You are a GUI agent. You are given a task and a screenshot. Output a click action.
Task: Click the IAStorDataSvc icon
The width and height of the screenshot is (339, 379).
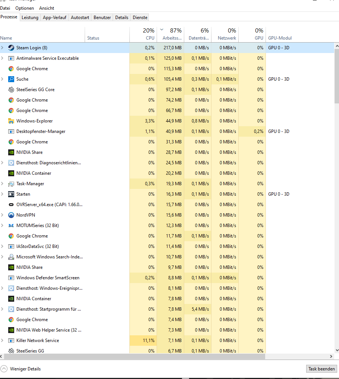point(11,246)
